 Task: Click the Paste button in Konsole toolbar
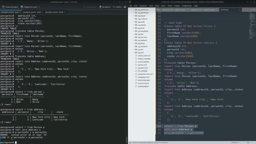coord(105,7)
